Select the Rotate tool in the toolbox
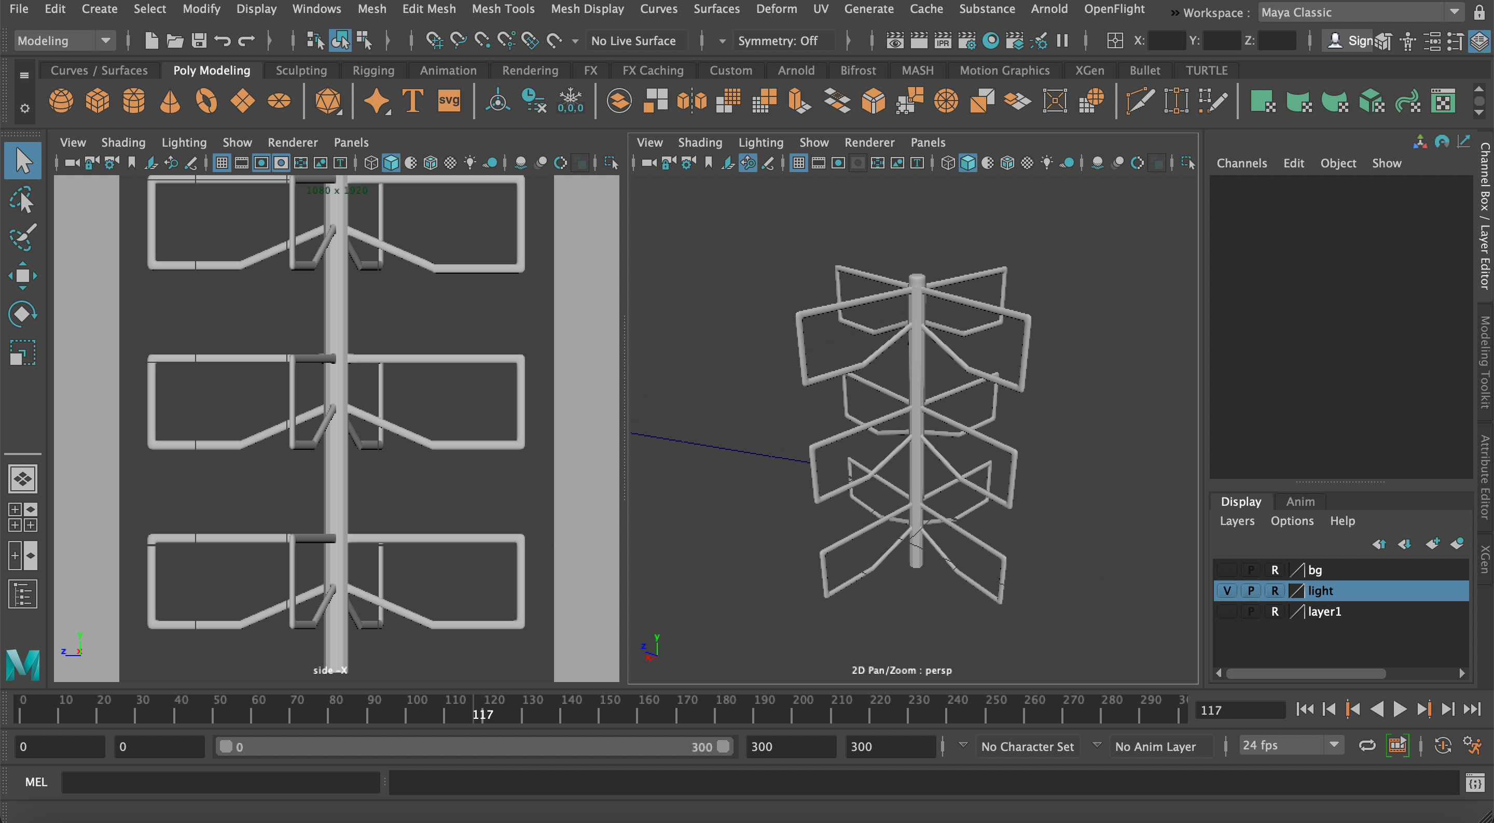 [23, 314]
